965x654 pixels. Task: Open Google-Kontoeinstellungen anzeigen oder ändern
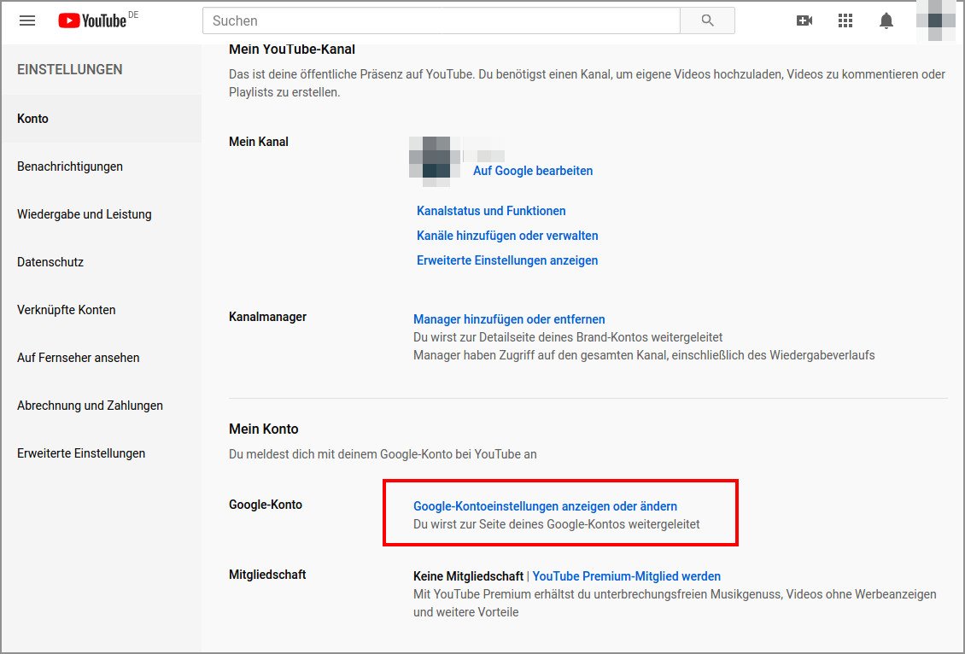coord(544,505)
